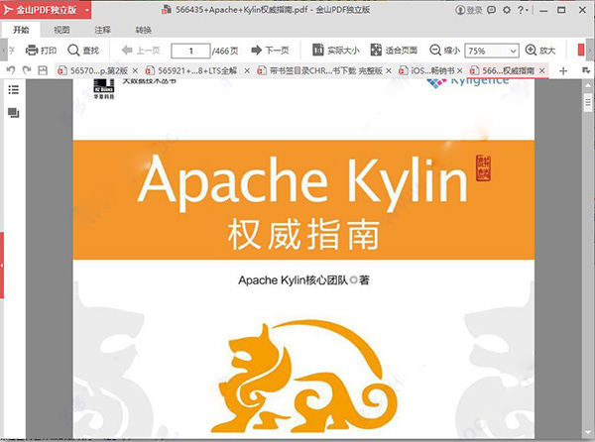
Task: Maximize the PDF reader window
Action: [x=561, y=10]
